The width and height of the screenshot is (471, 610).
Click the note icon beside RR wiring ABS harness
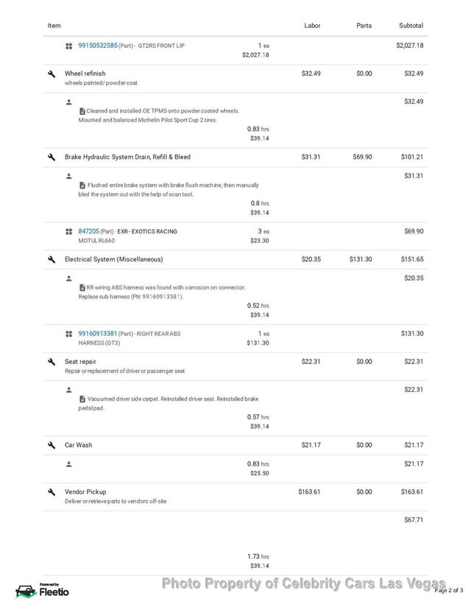(x=82, y=287)
